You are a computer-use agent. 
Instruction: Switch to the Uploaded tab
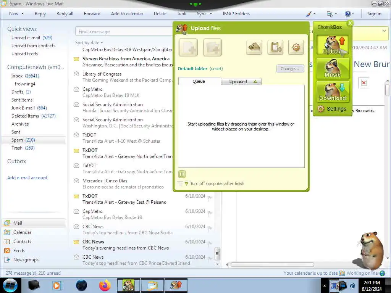point(241,82)
